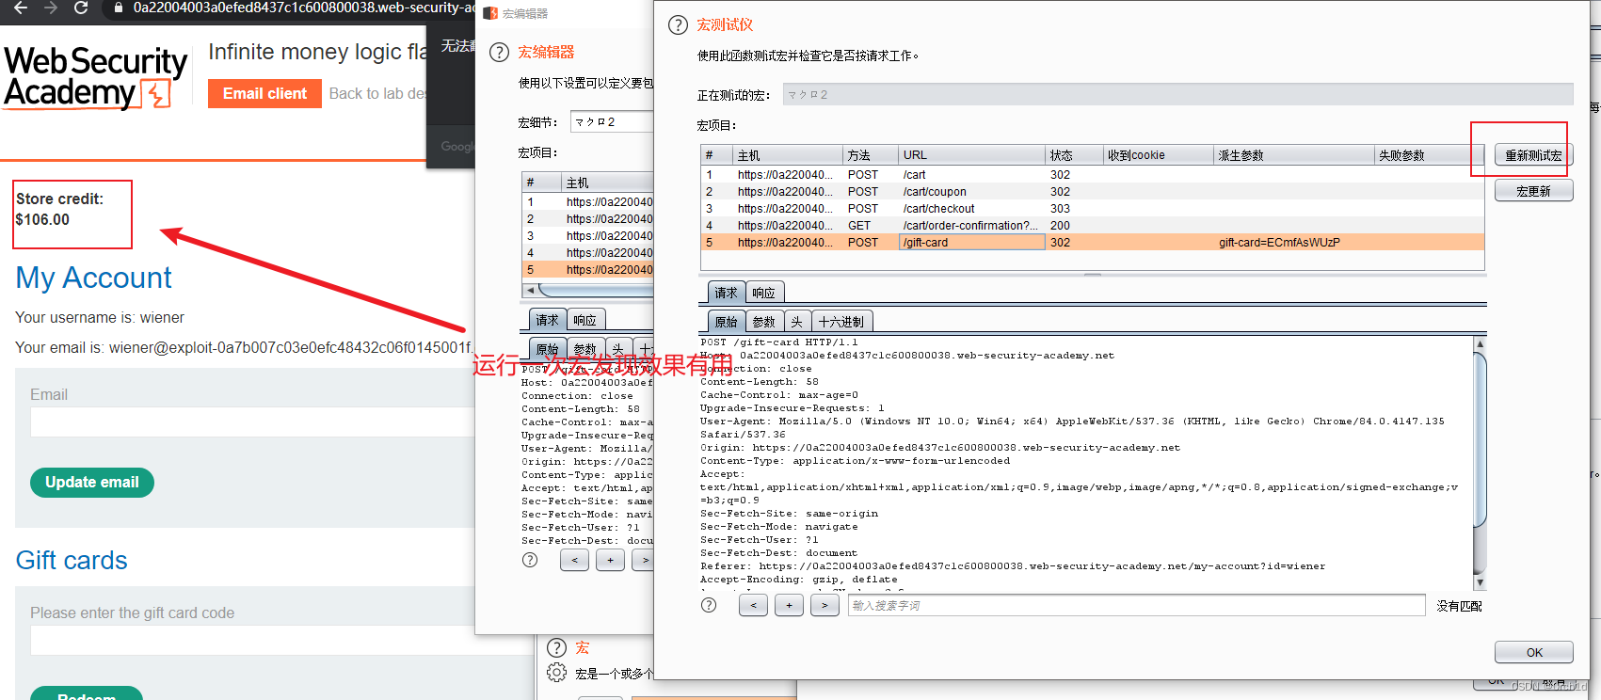
Task: Select the /cart/coupon row in macro tester
Action: coord(1093,191)
